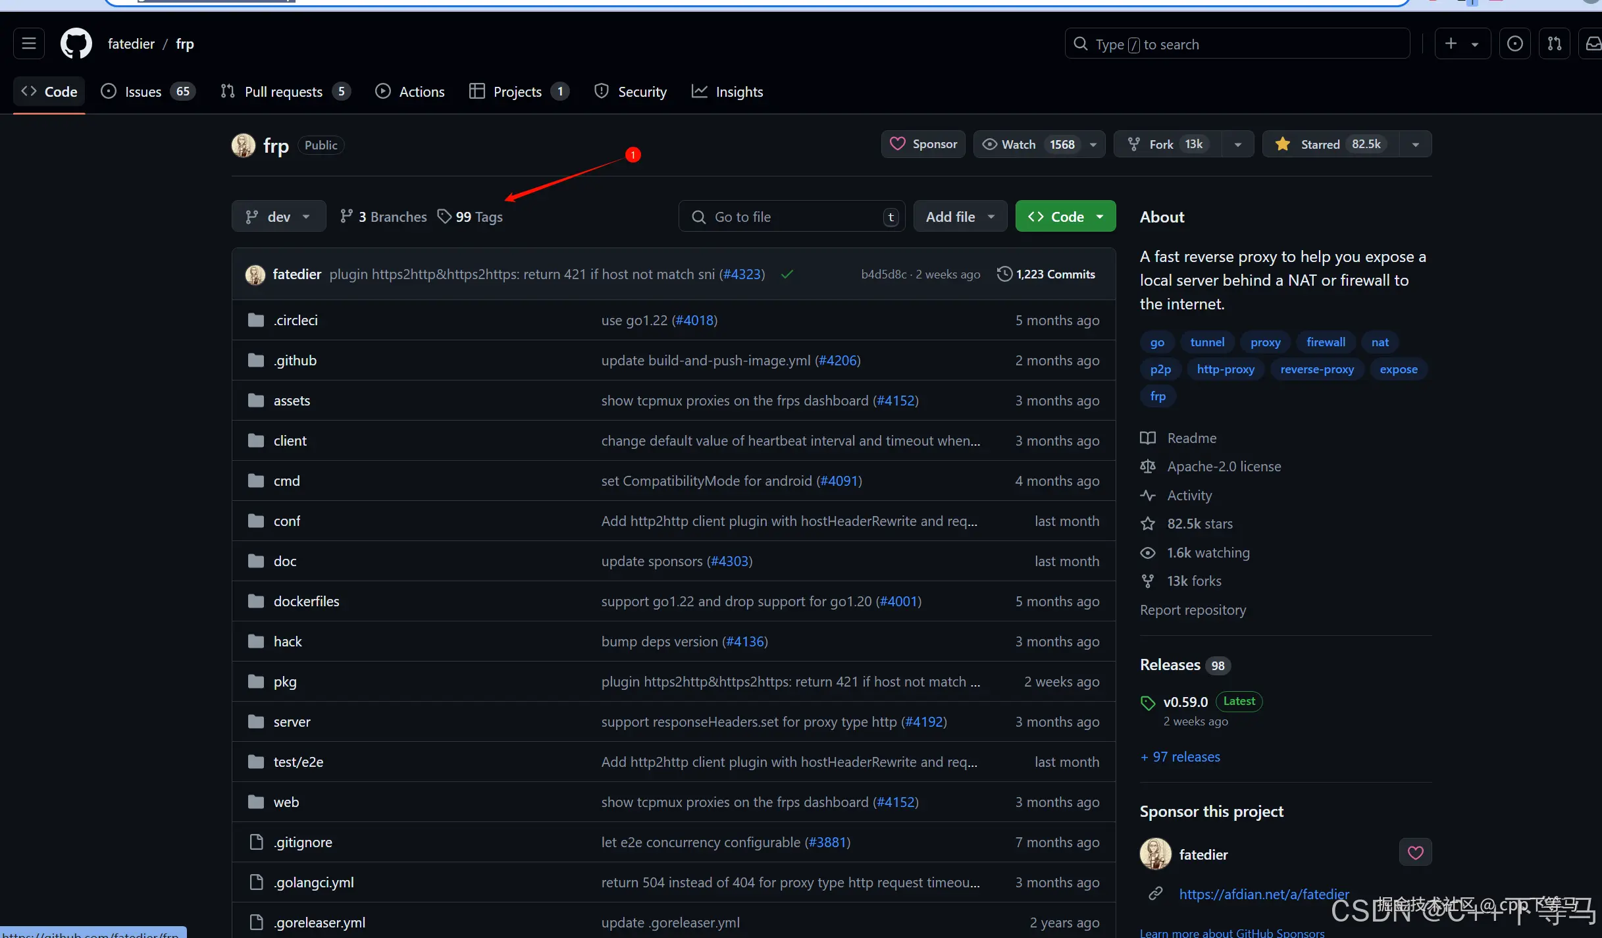Screen dimensions: 1602x938
Task: Open the Security tab
Action: pyautogui.click(x=631, y=91)
